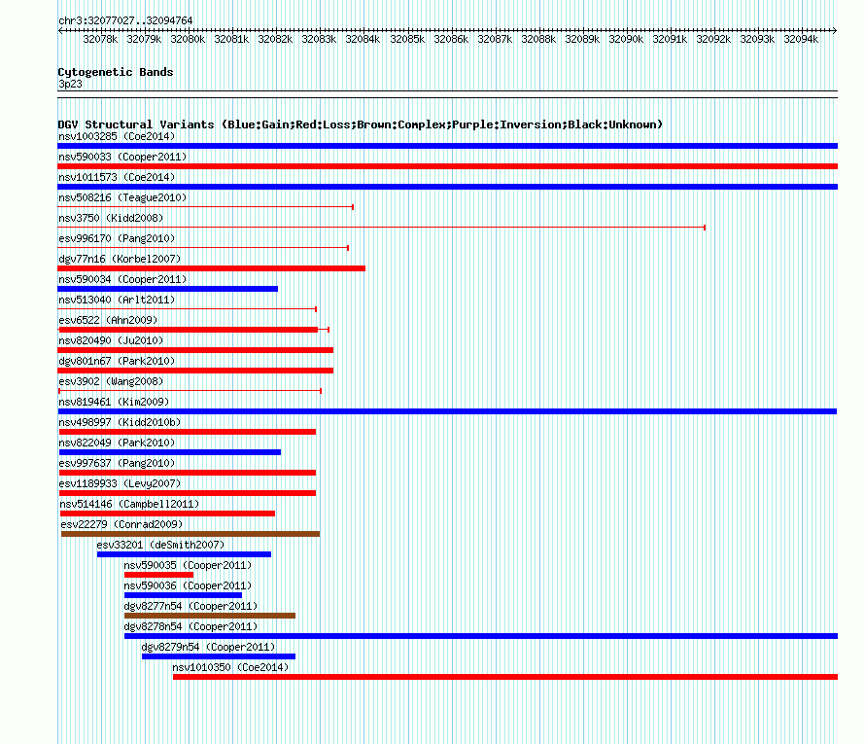Click nsv590034 (Cooper2011) label text

point(122,279)
